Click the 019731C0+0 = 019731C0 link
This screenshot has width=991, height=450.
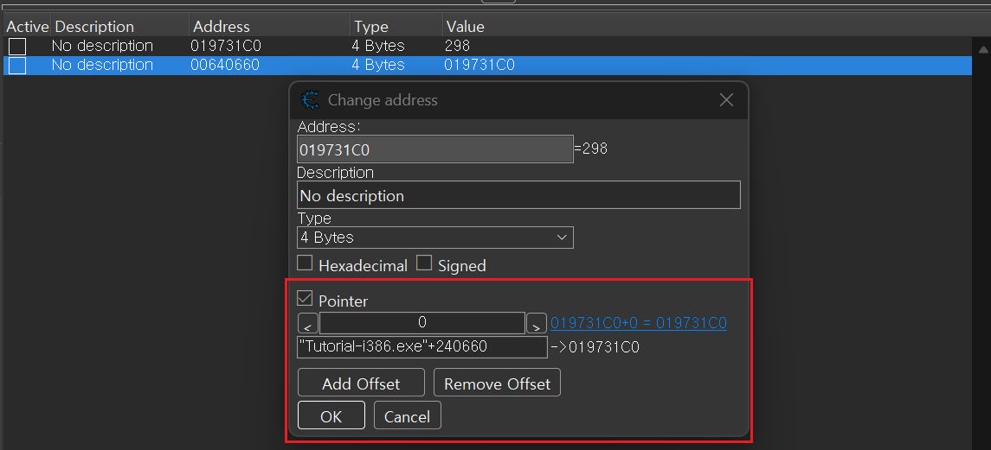click(638, 323)
